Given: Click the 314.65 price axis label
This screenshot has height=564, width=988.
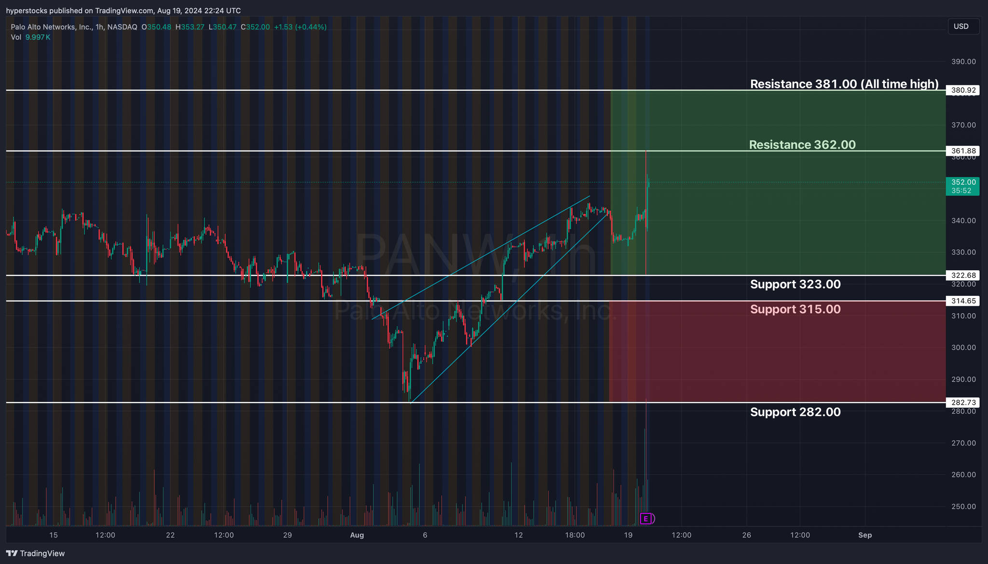Looking at the screenshot, I should [962, 301].
